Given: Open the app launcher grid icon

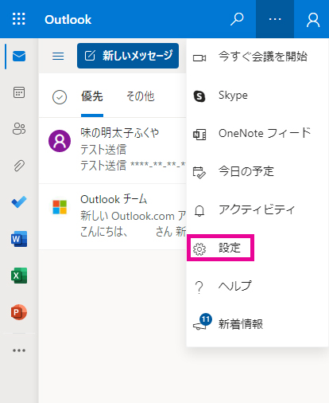Looking at the screenshot, I should pos(19,19).
